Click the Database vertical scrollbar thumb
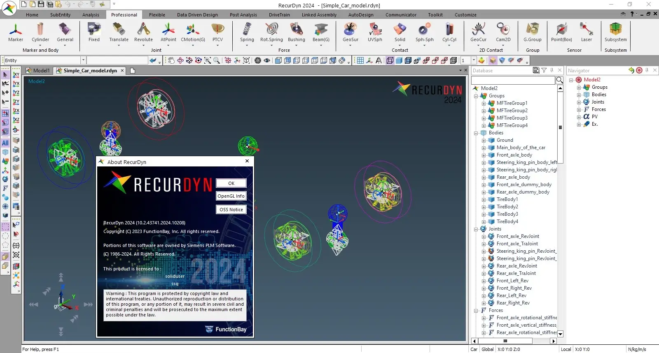The image size is (659, 353). click(x=560, y=127)
